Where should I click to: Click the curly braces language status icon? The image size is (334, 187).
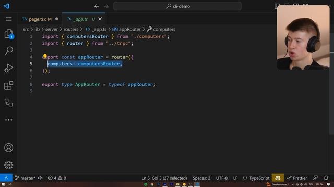point(245,178)
